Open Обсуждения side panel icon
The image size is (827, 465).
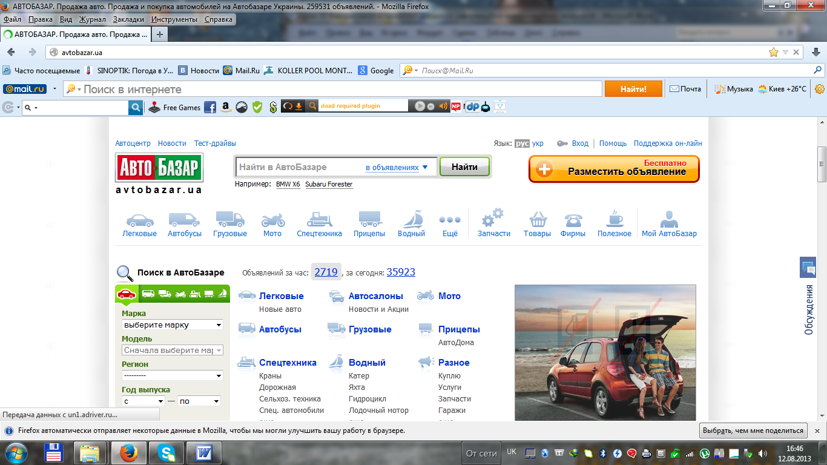click(x=808, y=267)
